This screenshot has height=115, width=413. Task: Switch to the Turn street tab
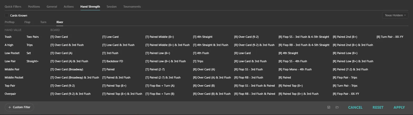[43, 22]
